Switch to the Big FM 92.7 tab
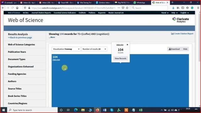 (x=122, y=3)
